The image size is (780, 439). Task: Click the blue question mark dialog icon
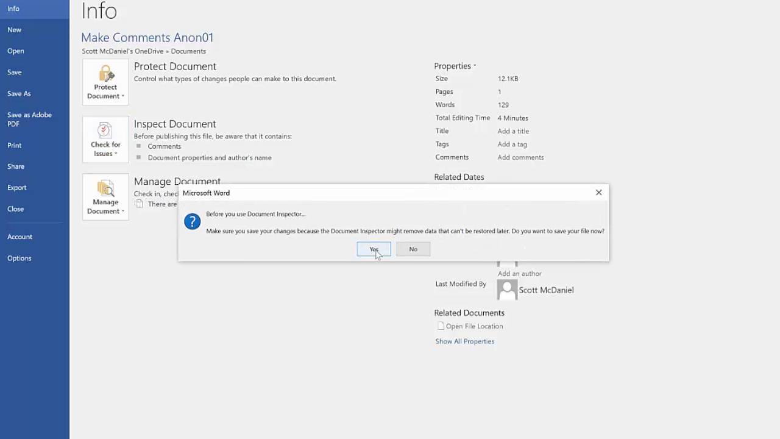click(193, 222)
